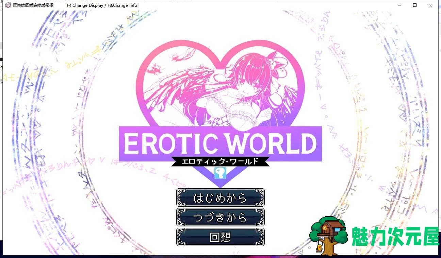Close the game window

430,5
